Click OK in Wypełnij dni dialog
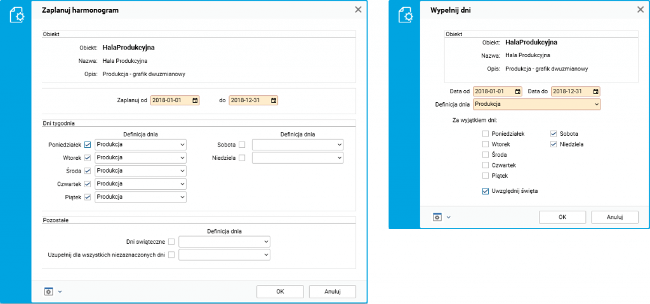 point(562,217)
